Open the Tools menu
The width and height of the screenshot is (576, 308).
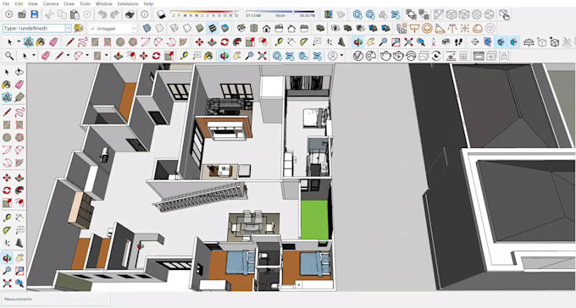pyautogui.click(x=85, y=3)
